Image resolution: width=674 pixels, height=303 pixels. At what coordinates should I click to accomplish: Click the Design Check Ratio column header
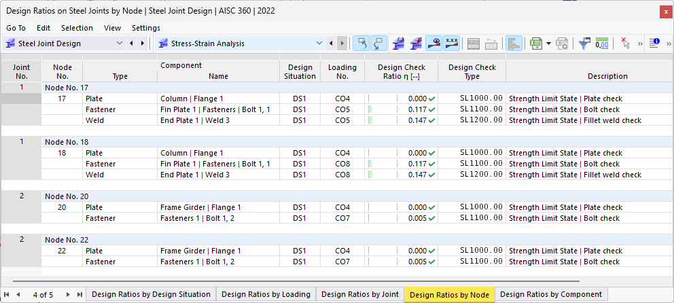tap(402, 71)
